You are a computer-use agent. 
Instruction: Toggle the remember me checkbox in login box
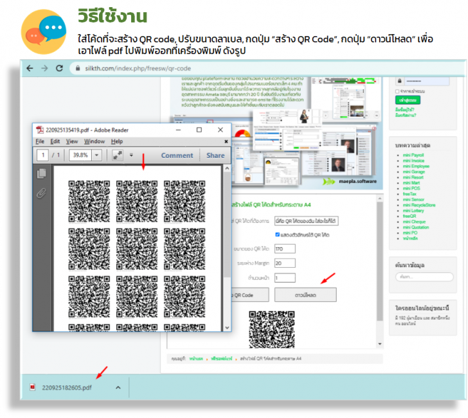pyautogui.click(x=397, y=91)
